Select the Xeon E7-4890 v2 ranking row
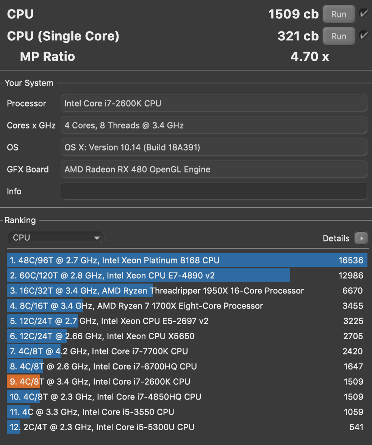372x445 pixels. [187, 275]
